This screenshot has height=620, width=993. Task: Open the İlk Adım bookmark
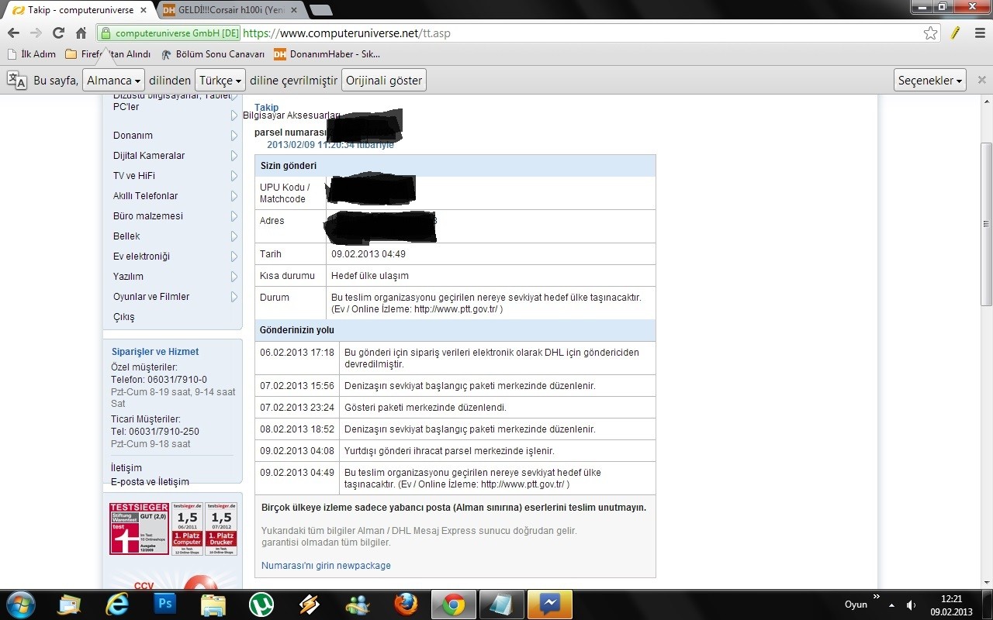click(31, 54)
